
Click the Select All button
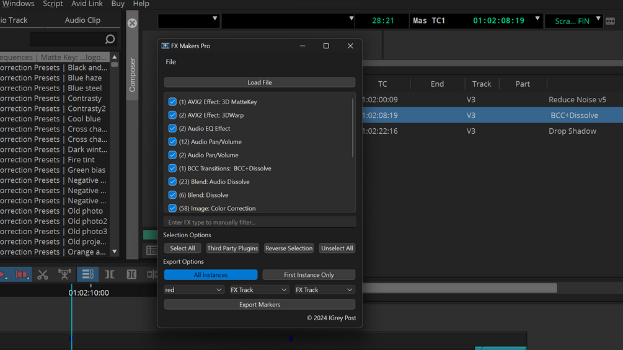pos(182,248)
